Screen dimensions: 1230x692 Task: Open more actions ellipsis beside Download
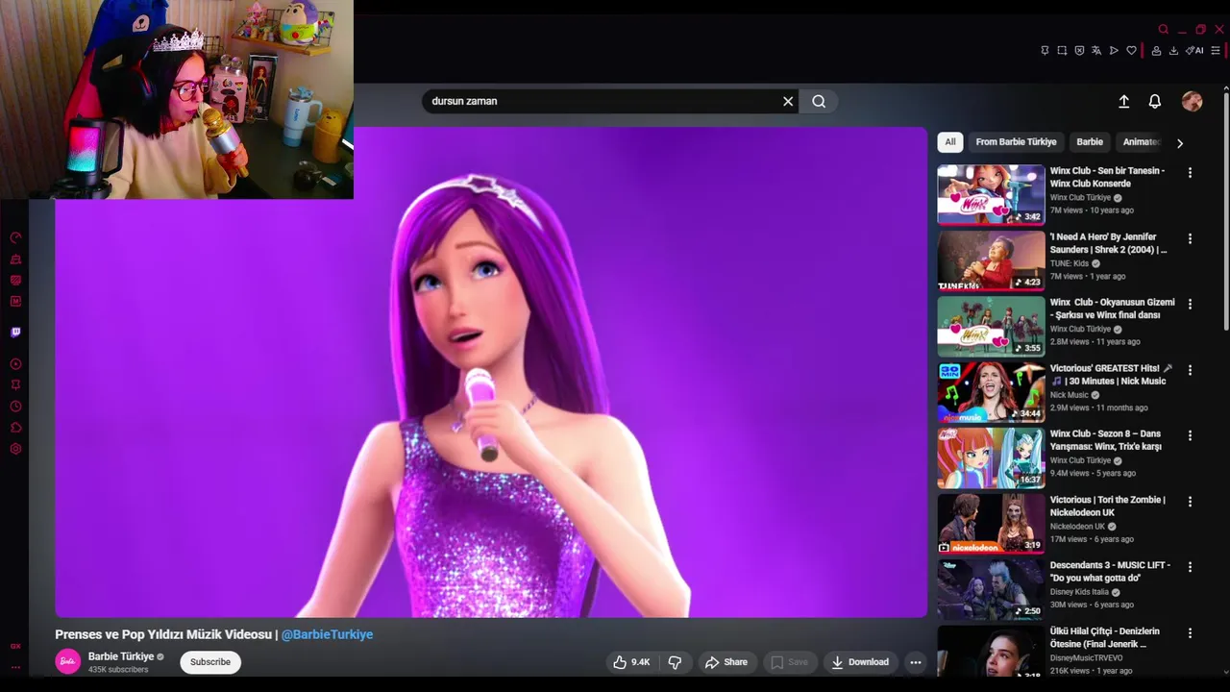coord(916,662)
